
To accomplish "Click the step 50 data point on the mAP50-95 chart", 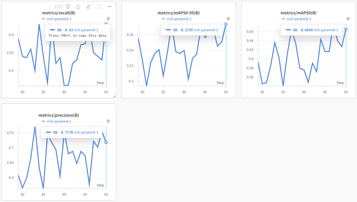I will (226, 24).
